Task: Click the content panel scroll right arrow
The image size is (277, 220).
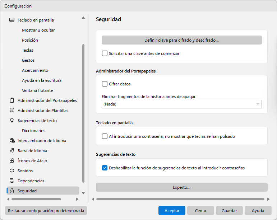Action: (x=268, y=199)
